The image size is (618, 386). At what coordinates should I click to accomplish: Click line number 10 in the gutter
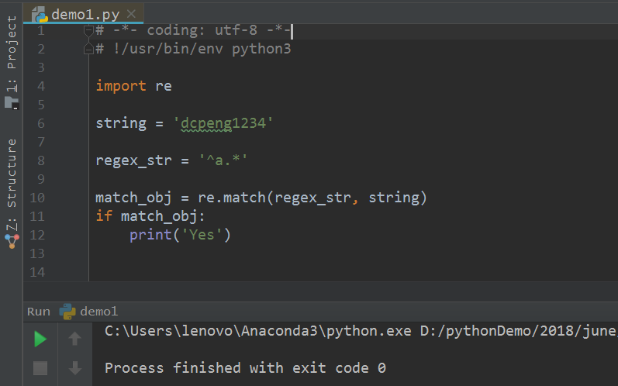(37, 198)
